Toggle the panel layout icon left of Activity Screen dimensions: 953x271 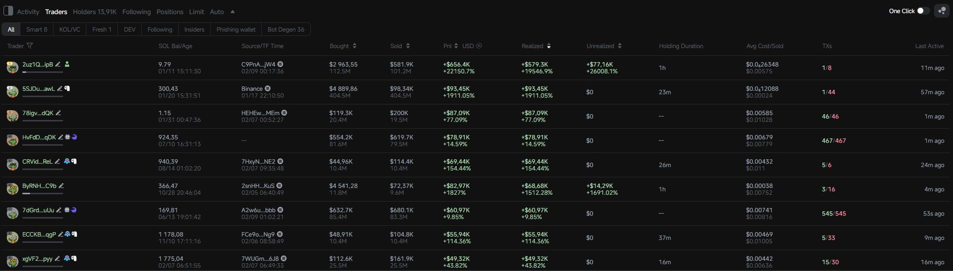pyautogui.click(x=8, y=11)
